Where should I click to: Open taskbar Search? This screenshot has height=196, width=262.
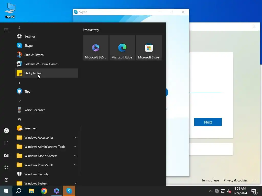pos(18,191)
